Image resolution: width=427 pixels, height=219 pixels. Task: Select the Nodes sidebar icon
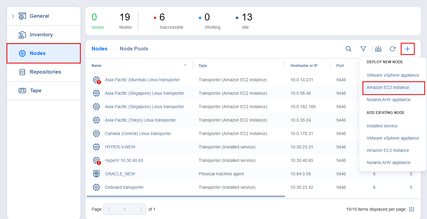22,53
